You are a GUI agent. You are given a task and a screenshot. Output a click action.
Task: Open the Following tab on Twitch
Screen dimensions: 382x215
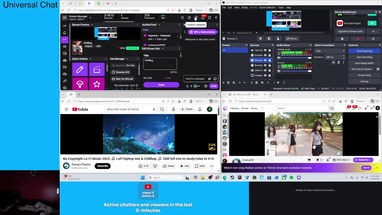click(234, 108)
